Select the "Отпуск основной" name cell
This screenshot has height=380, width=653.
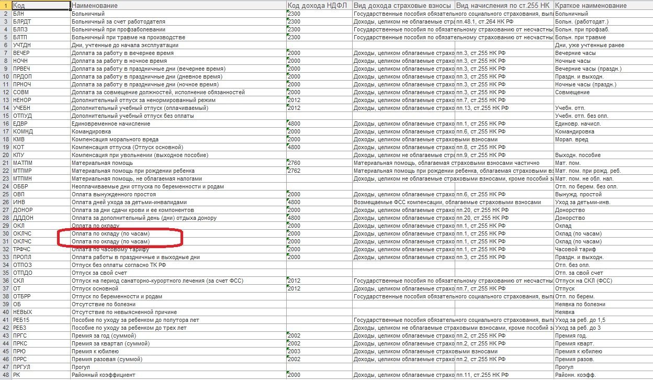[x=178, y=288]
